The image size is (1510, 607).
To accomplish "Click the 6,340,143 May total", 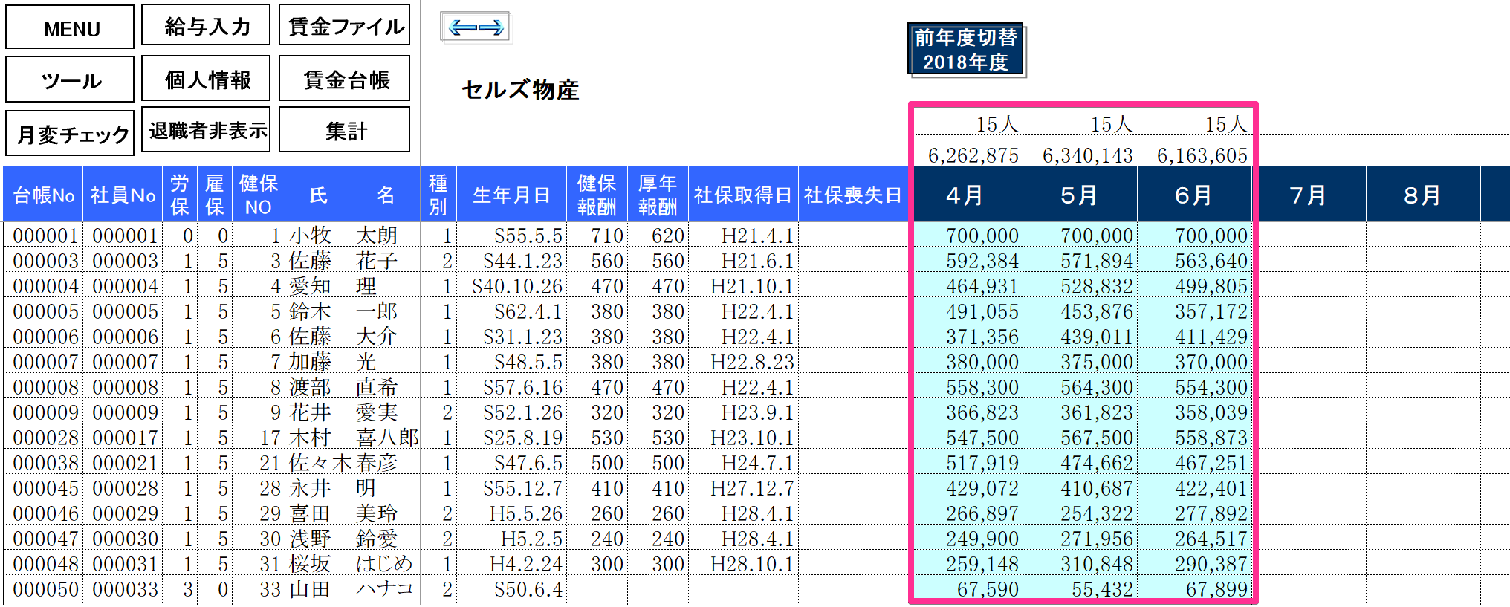I will pos(1087,155).
